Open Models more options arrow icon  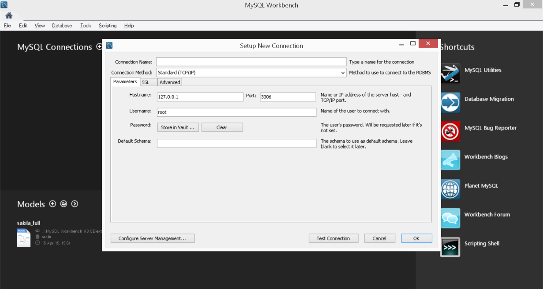tap(75, 204)
